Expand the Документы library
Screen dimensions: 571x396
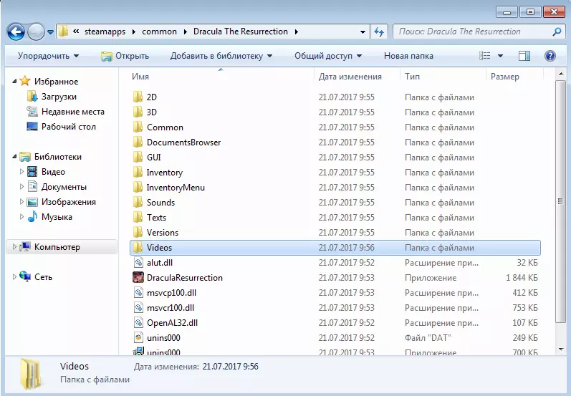(x=21, y=187)
